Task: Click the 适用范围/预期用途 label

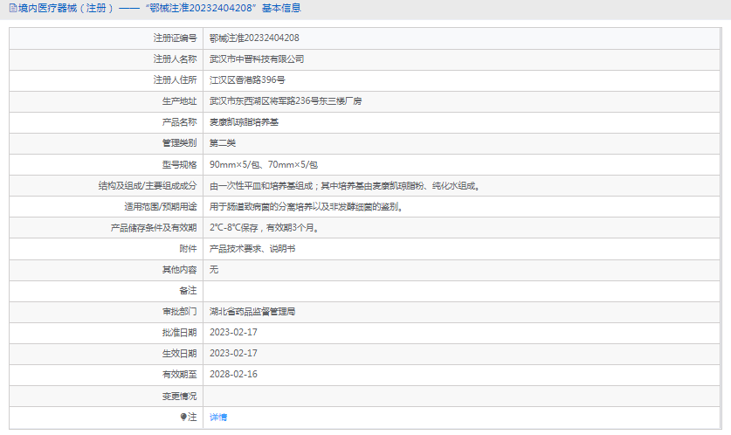Action: [x=161, y=206]
